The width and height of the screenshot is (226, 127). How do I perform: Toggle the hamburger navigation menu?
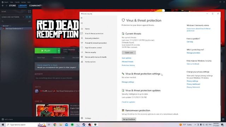coord(82,23)
